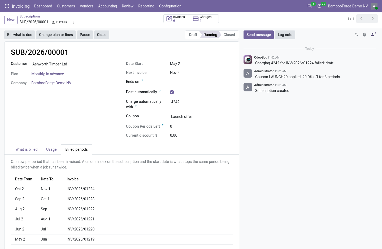Pause the subscription
The image size is (382, 249).
(x=85, y=35)
